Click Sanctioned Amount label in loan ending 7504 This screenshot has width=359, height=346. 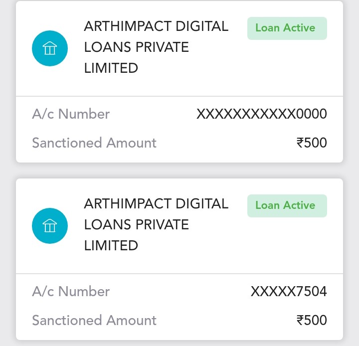coord(94,320)
